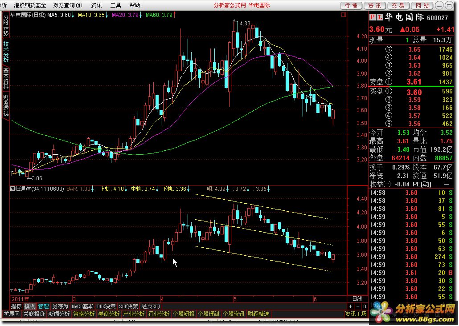
Task: Open the 产业分析 tab
Action: (134, 314)
